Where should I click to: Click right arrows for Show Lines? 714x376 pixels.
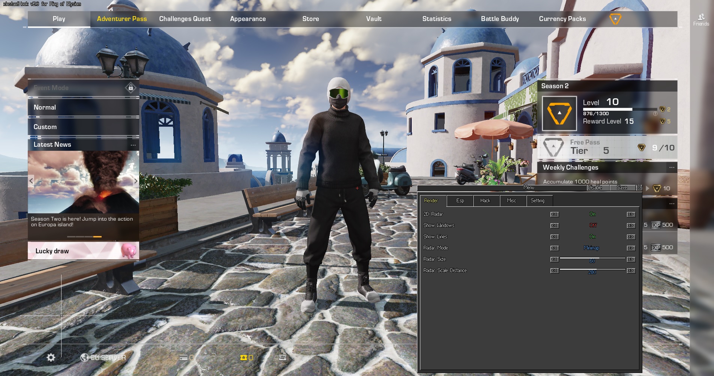631,237
